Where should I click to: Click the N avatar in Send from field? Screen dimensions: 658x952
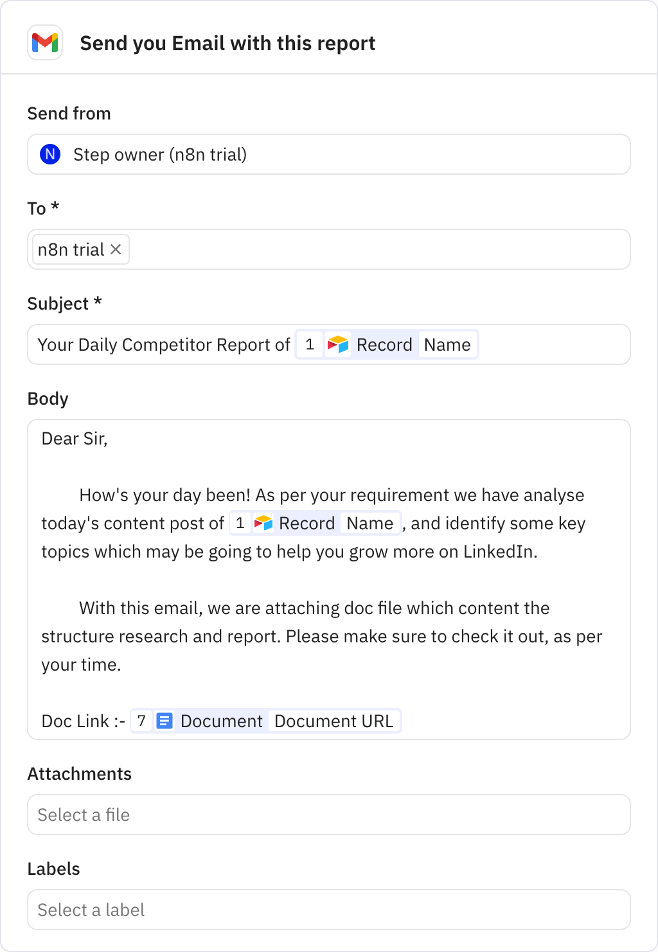[x=50, y=154]
